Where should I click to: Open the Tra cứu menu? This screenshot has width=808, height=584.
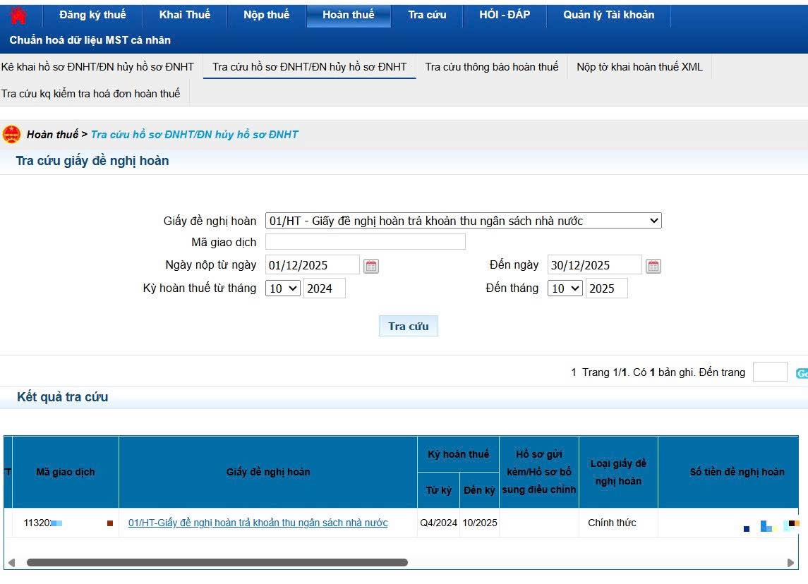(427, 15)
